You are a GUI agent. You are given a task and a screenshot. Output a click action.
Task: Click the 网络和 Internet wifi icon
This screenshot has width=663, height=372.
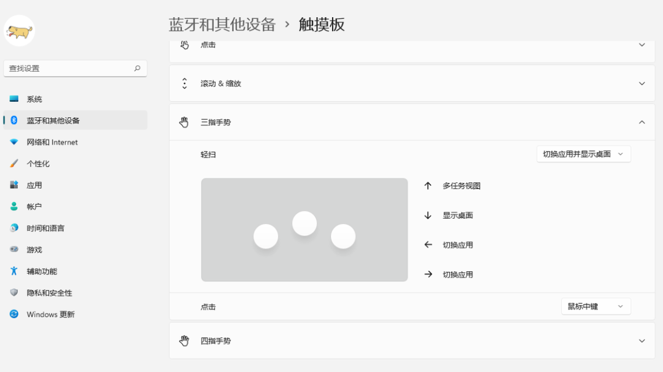[x=14, y=142]
